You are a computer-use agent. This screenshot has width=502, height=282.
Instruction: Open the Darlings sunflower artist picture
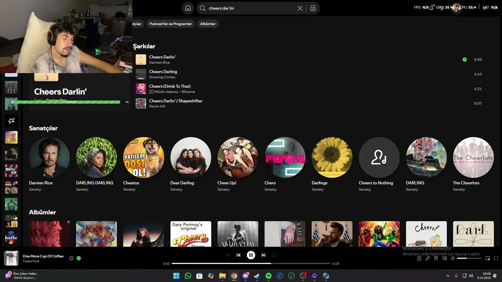(x=332, y=157)
